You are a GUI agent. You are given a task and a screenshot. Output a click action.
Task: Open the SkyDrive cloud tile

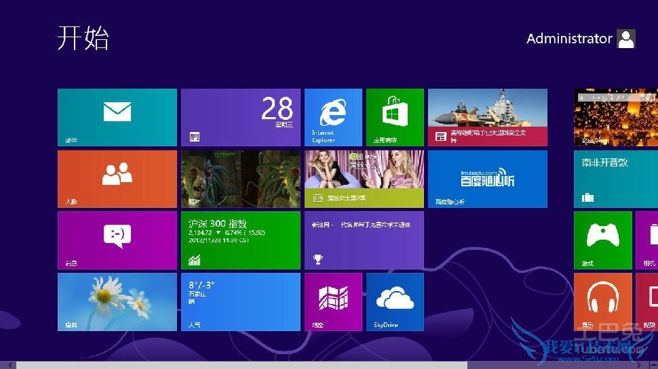[395, 302]
